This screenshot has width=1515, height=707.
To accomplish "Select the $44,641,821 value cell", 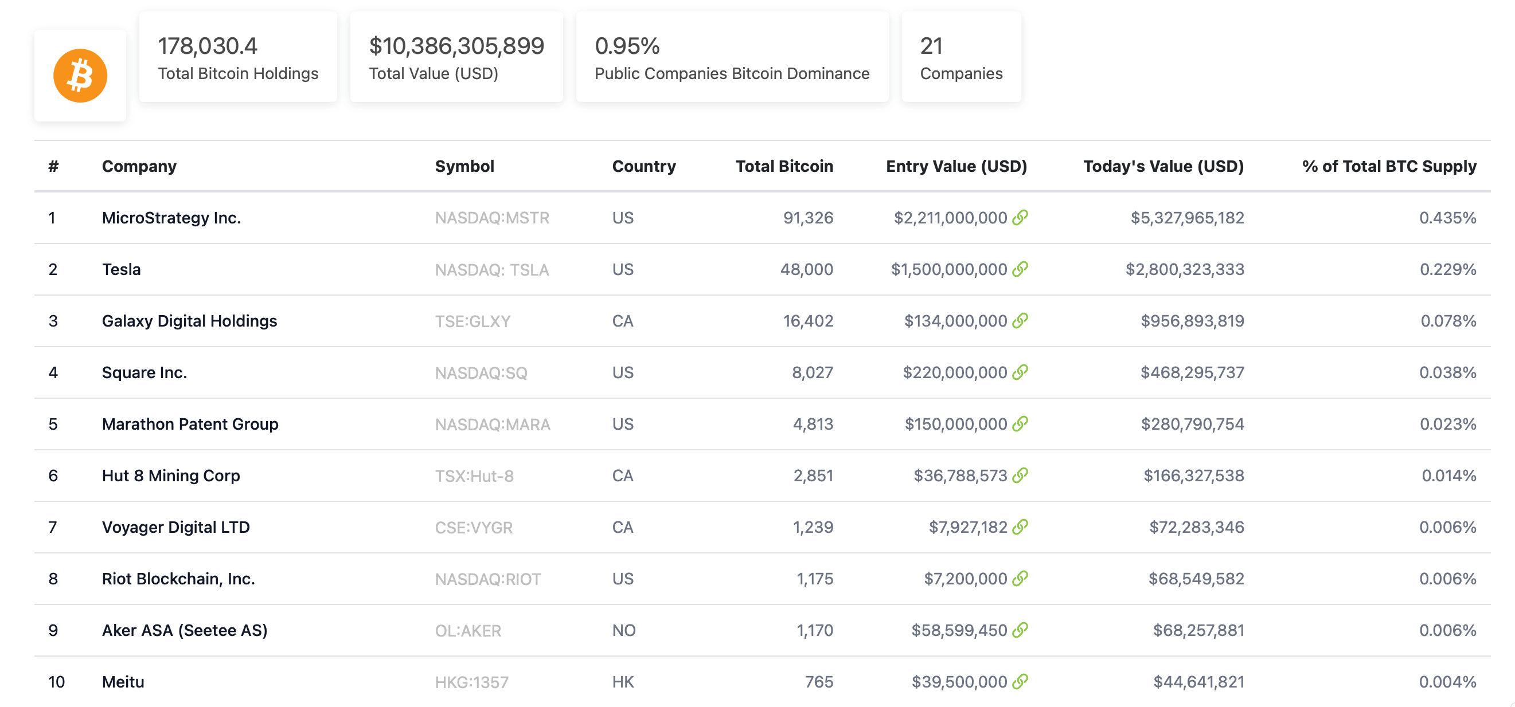I will click(x=1198, y=682).
